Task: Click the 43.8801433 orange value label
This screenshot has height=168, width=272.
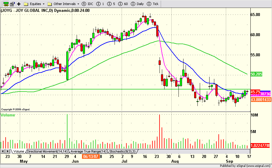Action: [261, 100]
